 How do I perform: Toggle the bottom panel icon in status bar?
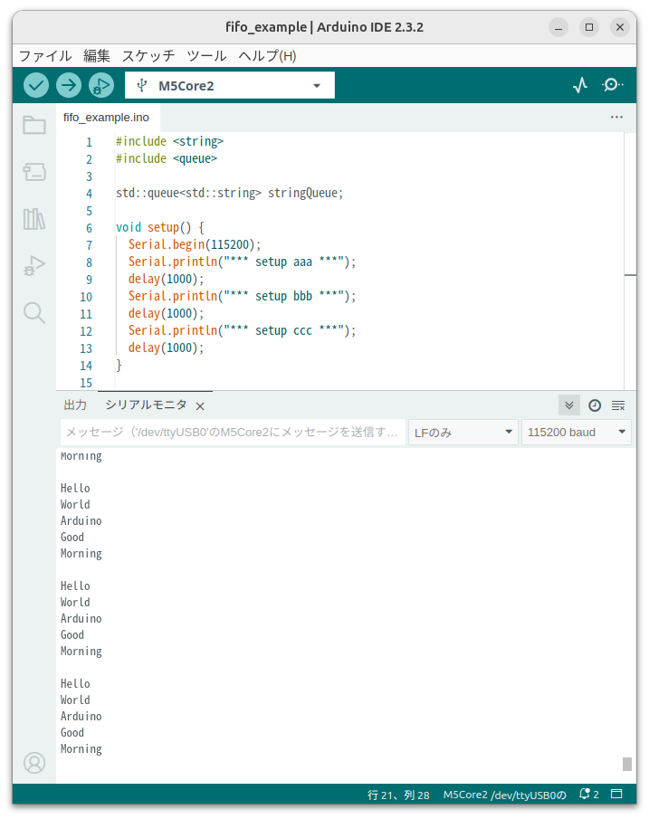[616, 794]
